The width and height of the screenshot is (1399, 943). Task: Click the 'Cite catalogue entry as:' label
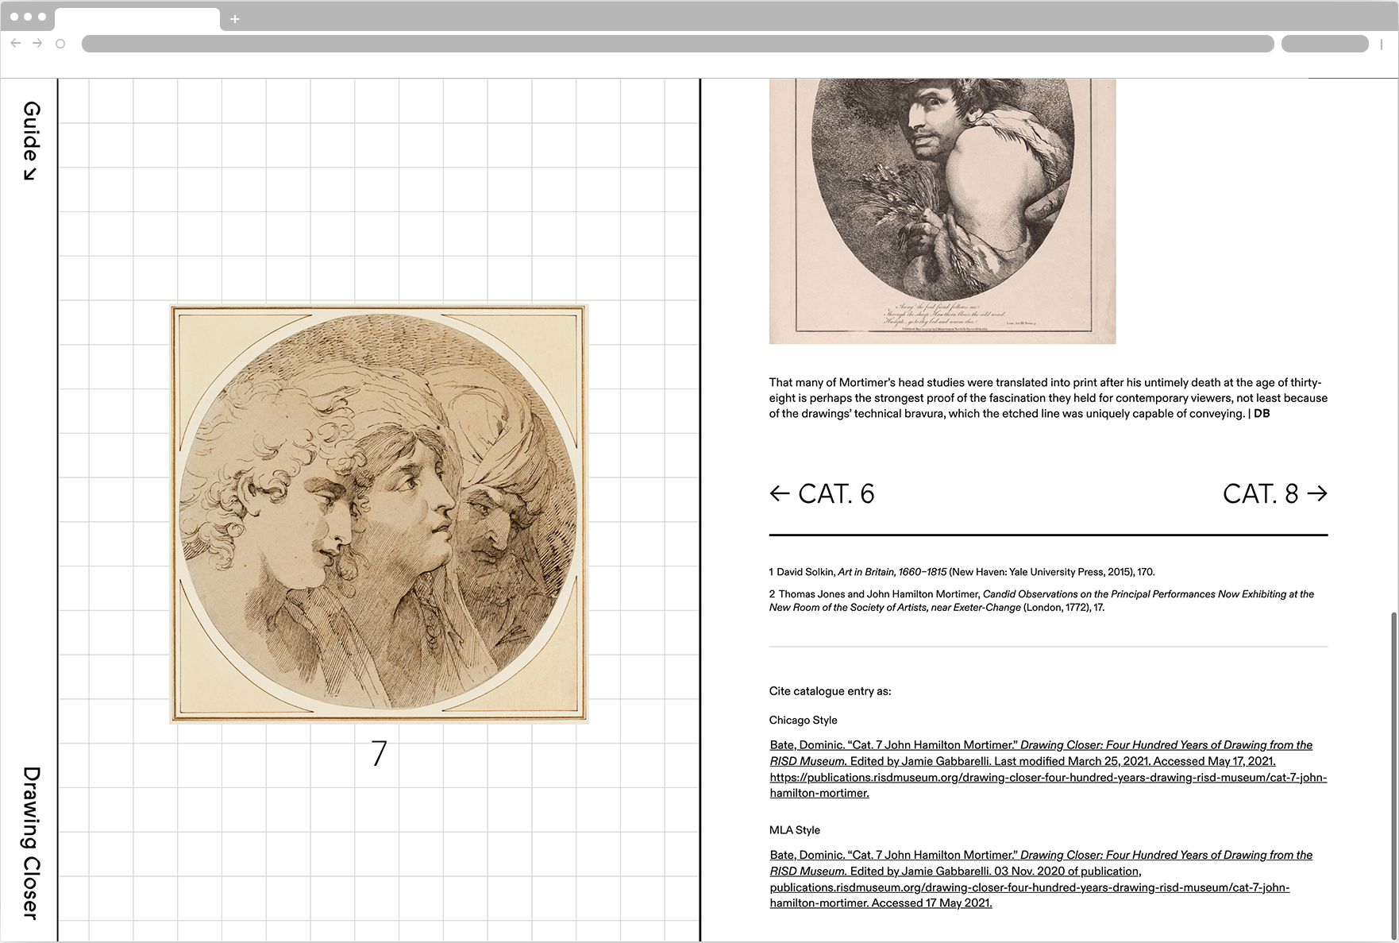point(830,691)
